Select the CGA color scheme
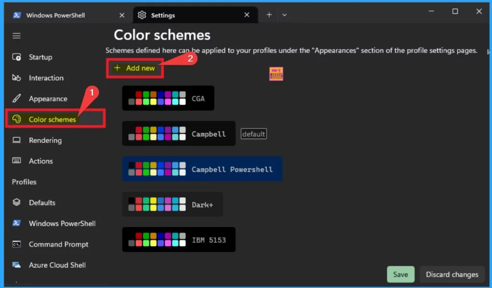The height and width of the screenshot is (288, 492). (x=168, y=98)
